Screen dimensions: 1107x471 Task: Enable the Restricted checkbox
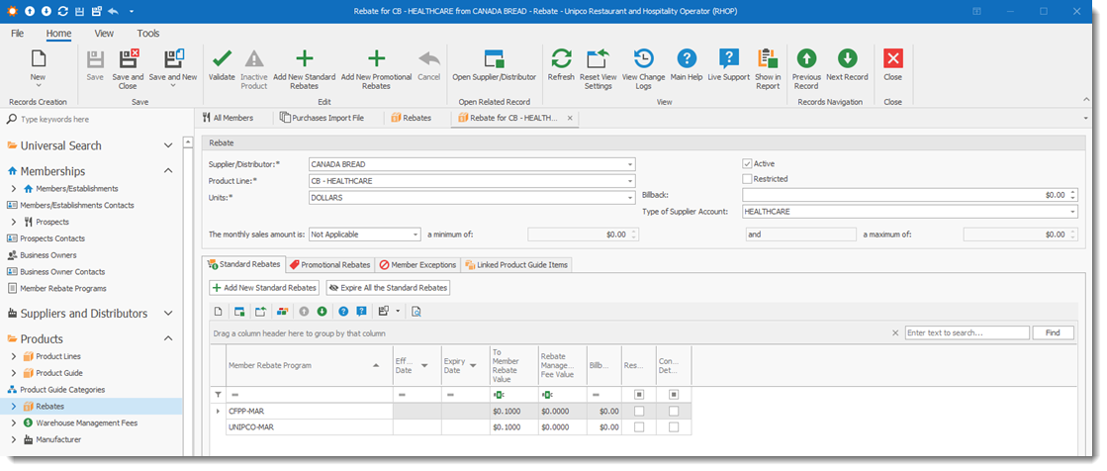748,179
